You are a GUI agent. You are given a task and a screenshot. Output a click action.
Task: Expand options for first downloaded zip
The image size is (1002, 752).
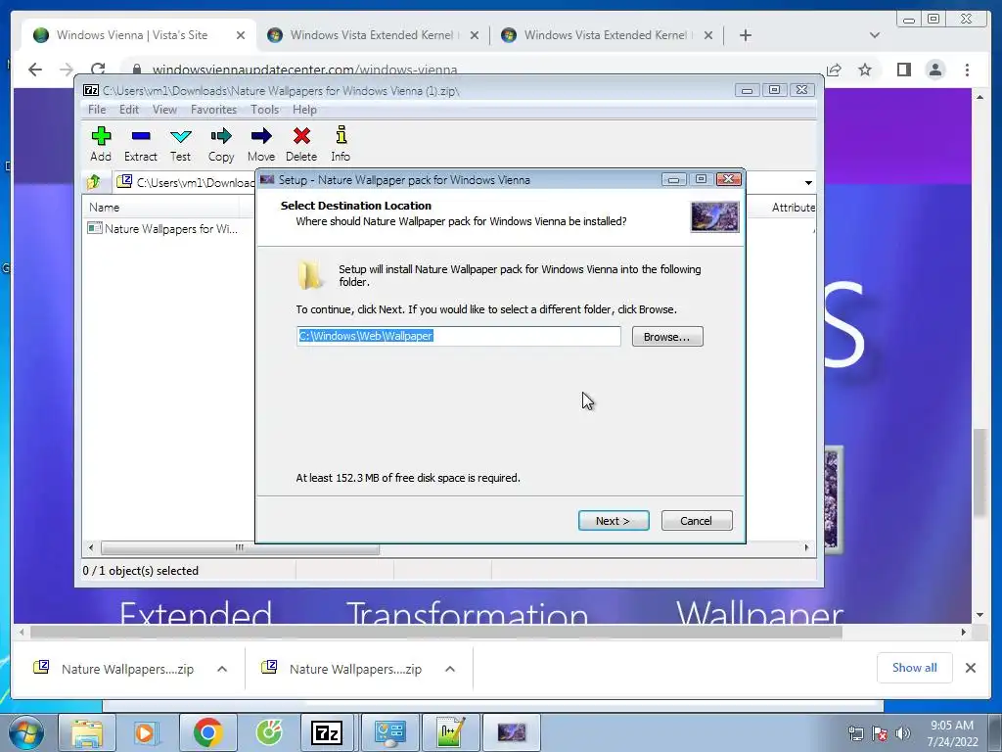point(222,669)
